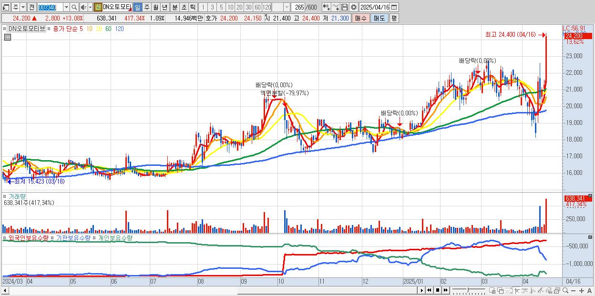The height and width of the screenshot is (296, 595).
Task: Click the speaker sound icon
Action: tap(83, 8)
